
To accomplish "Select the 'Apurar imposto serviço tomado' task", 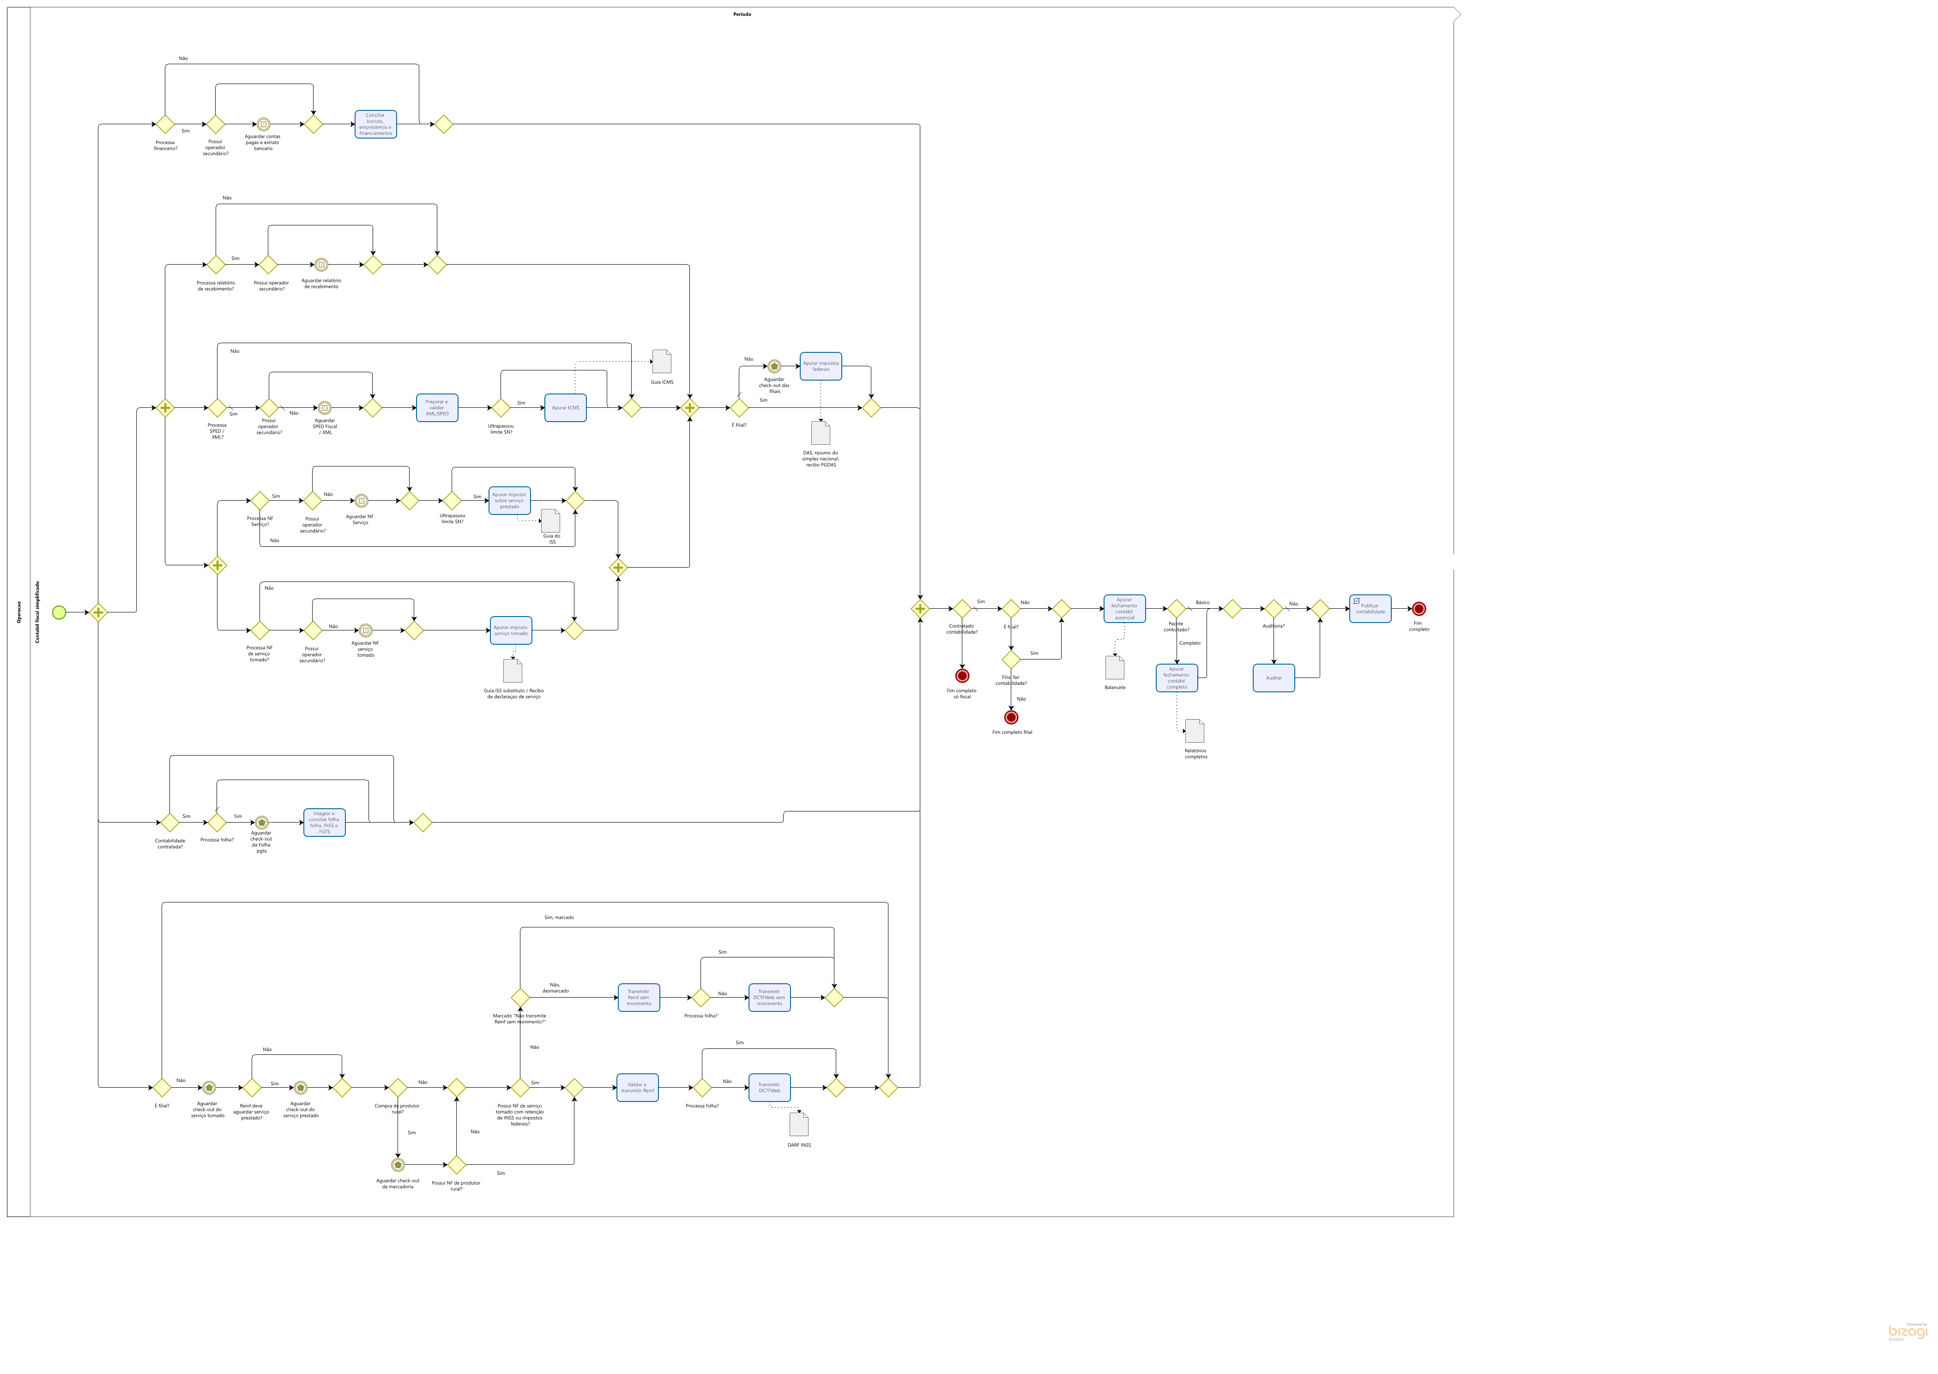I will 511,630.
